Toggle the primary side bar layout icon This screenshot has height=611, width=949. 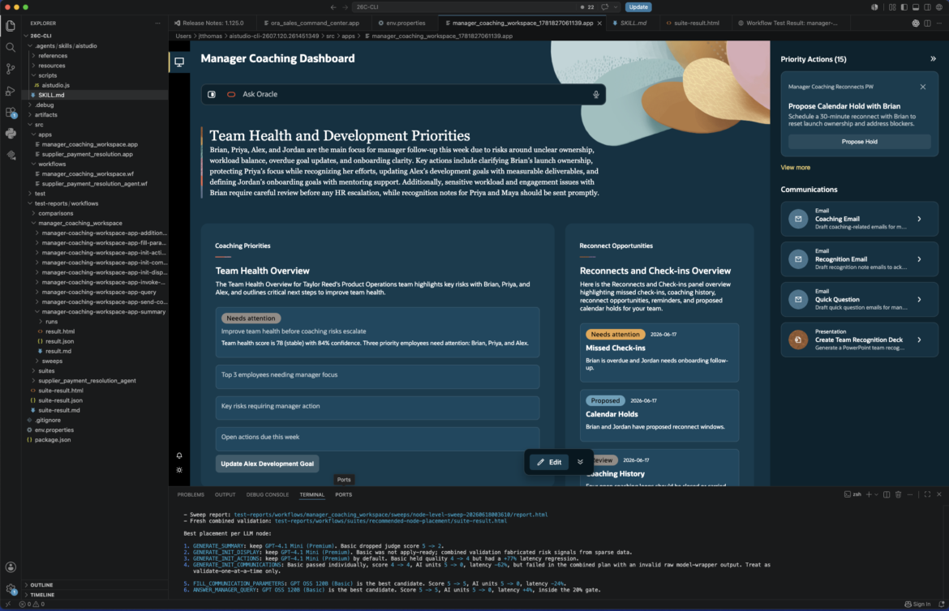click(x=904, y=7)
